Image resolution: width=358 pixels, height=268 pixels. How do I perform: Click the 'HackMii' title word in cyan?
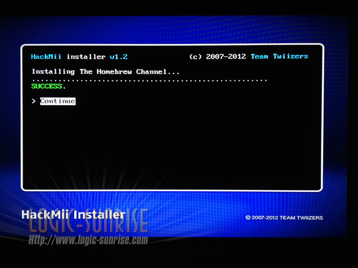pos(46,57)
